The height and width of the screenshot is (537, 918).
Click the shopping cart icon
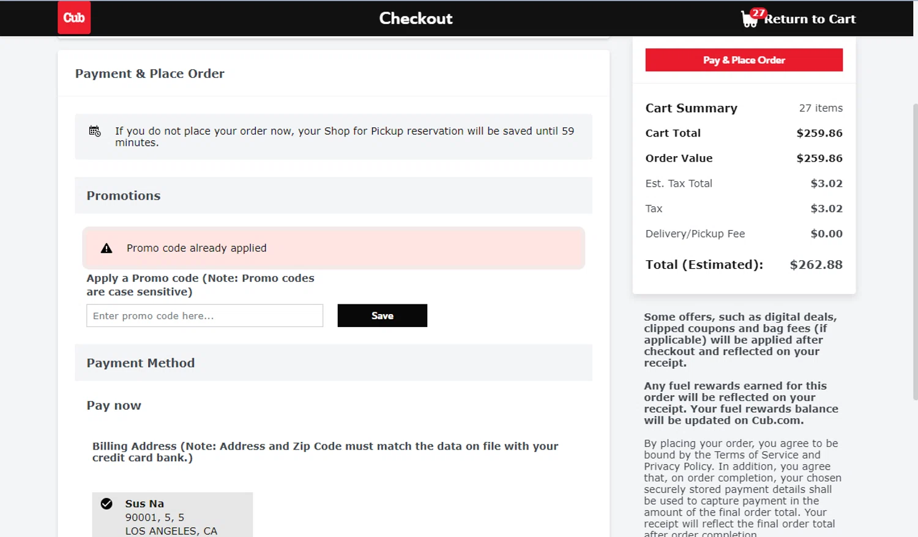point(748,20)
